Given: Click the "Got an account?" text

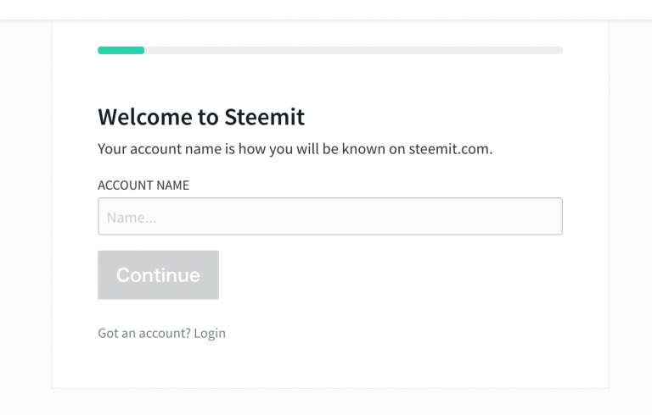Looking at the screenshot, I should pos(144,333).
